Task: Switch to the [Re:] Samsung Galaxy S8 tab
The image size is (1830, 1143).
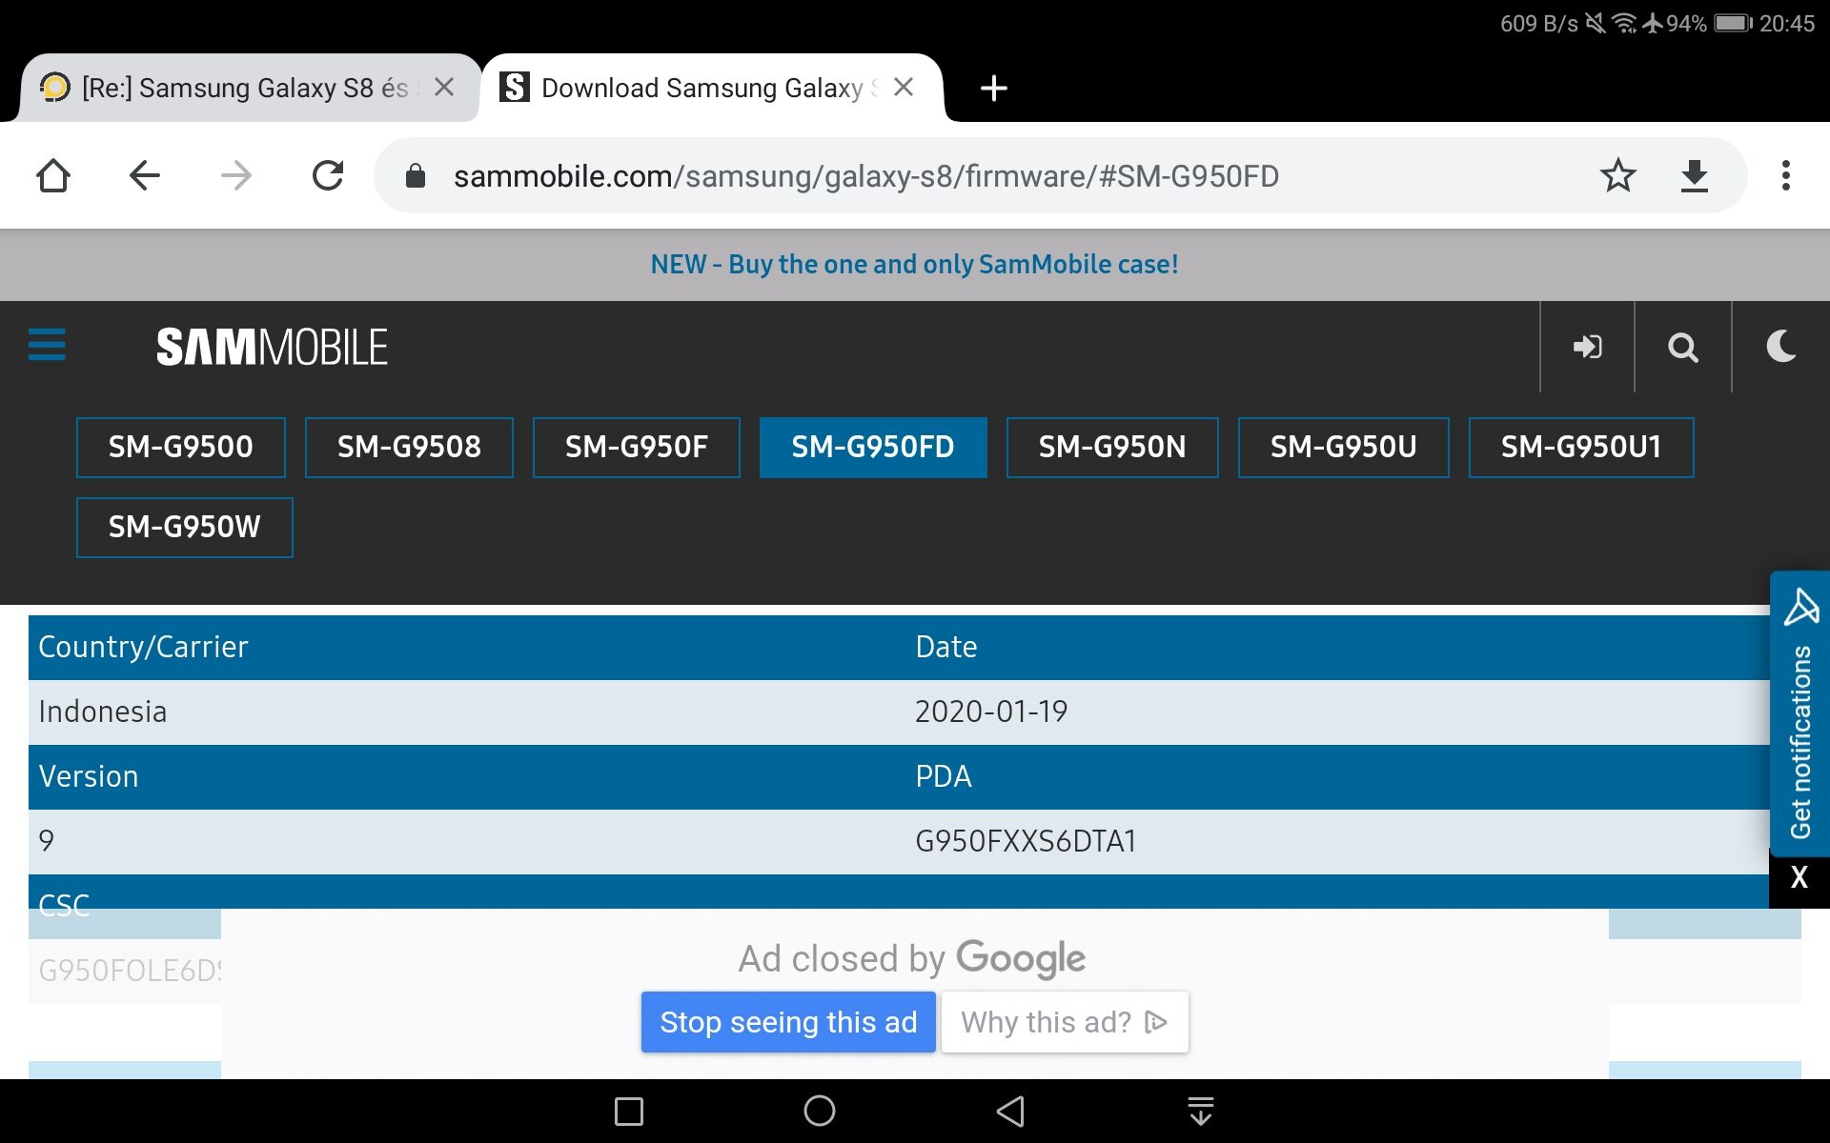Action: coord(245,88)
